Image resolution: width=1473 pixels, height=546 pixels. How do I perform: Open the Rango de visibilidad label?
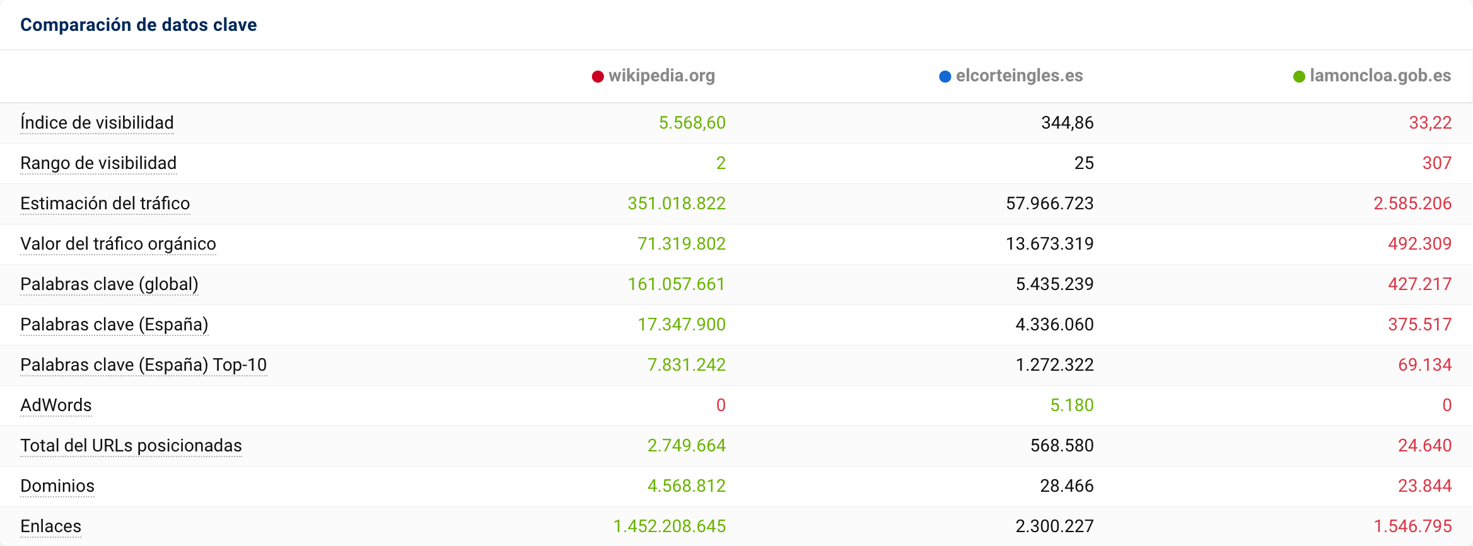98,163
